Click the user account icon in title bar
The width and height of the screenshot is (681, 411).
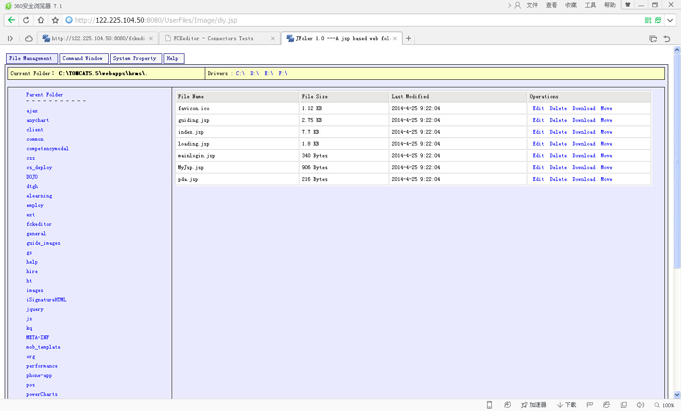pos(517,5)
